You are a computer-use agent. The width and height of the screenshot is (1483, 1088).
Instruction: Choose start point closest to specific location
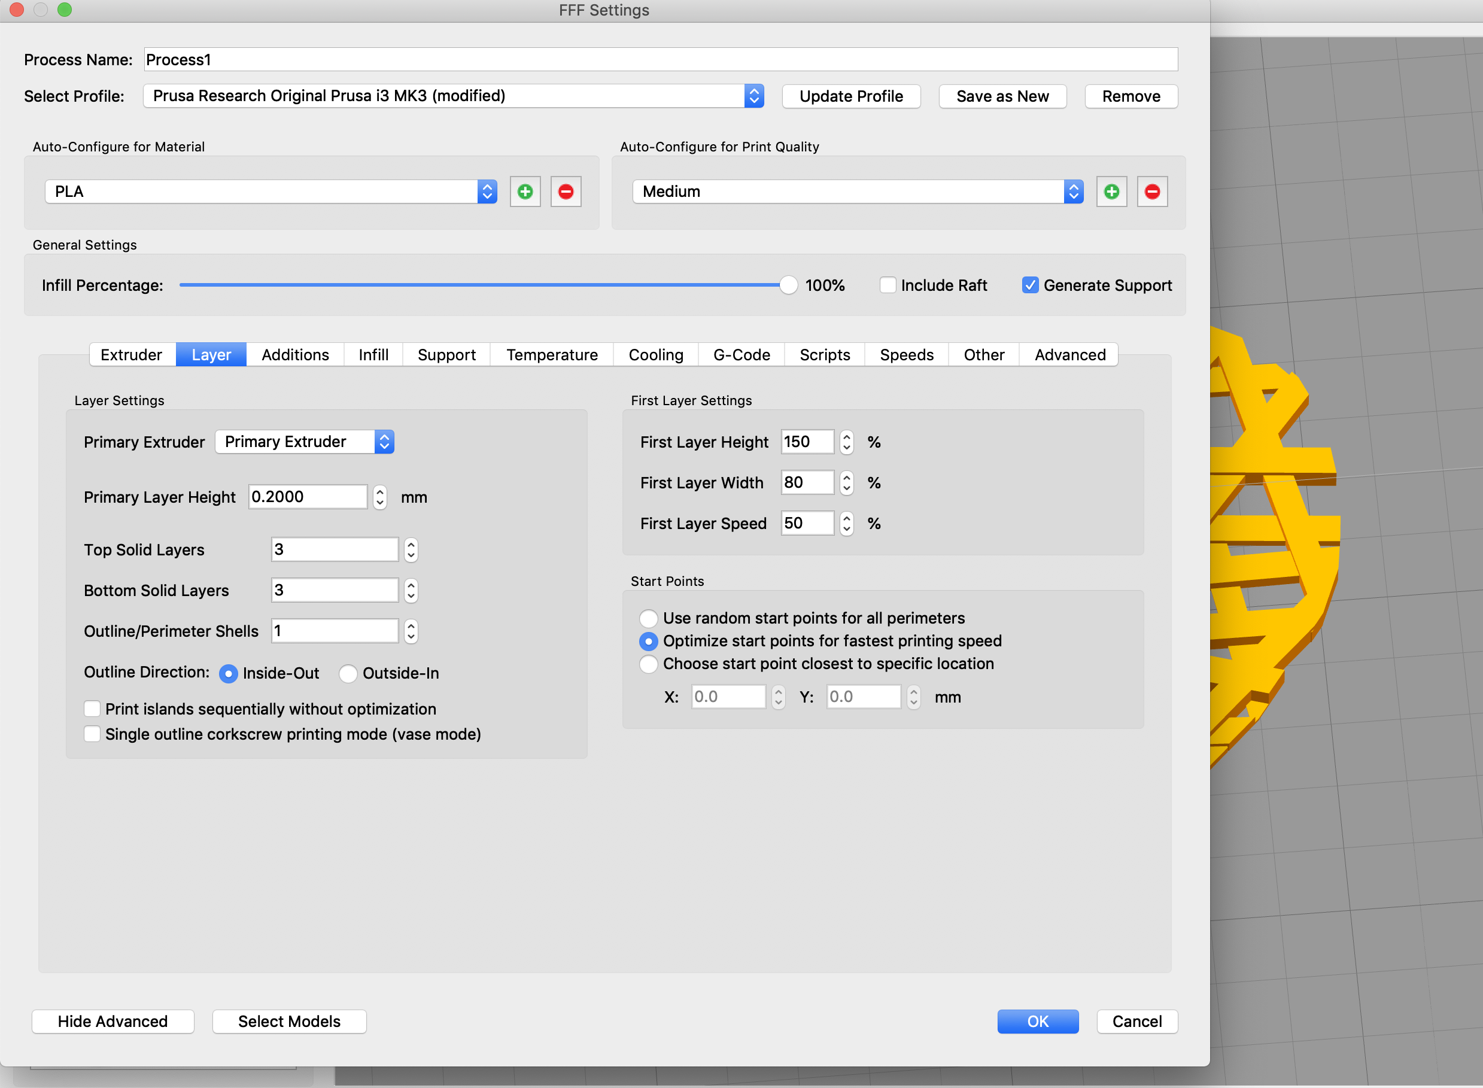tap(649, 664)
